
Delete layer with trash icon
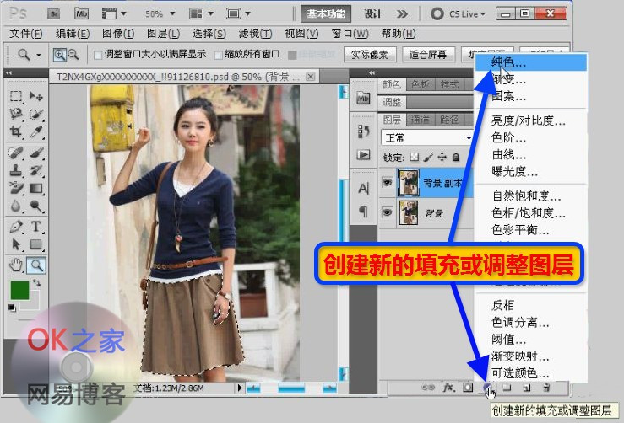[546, 388]
